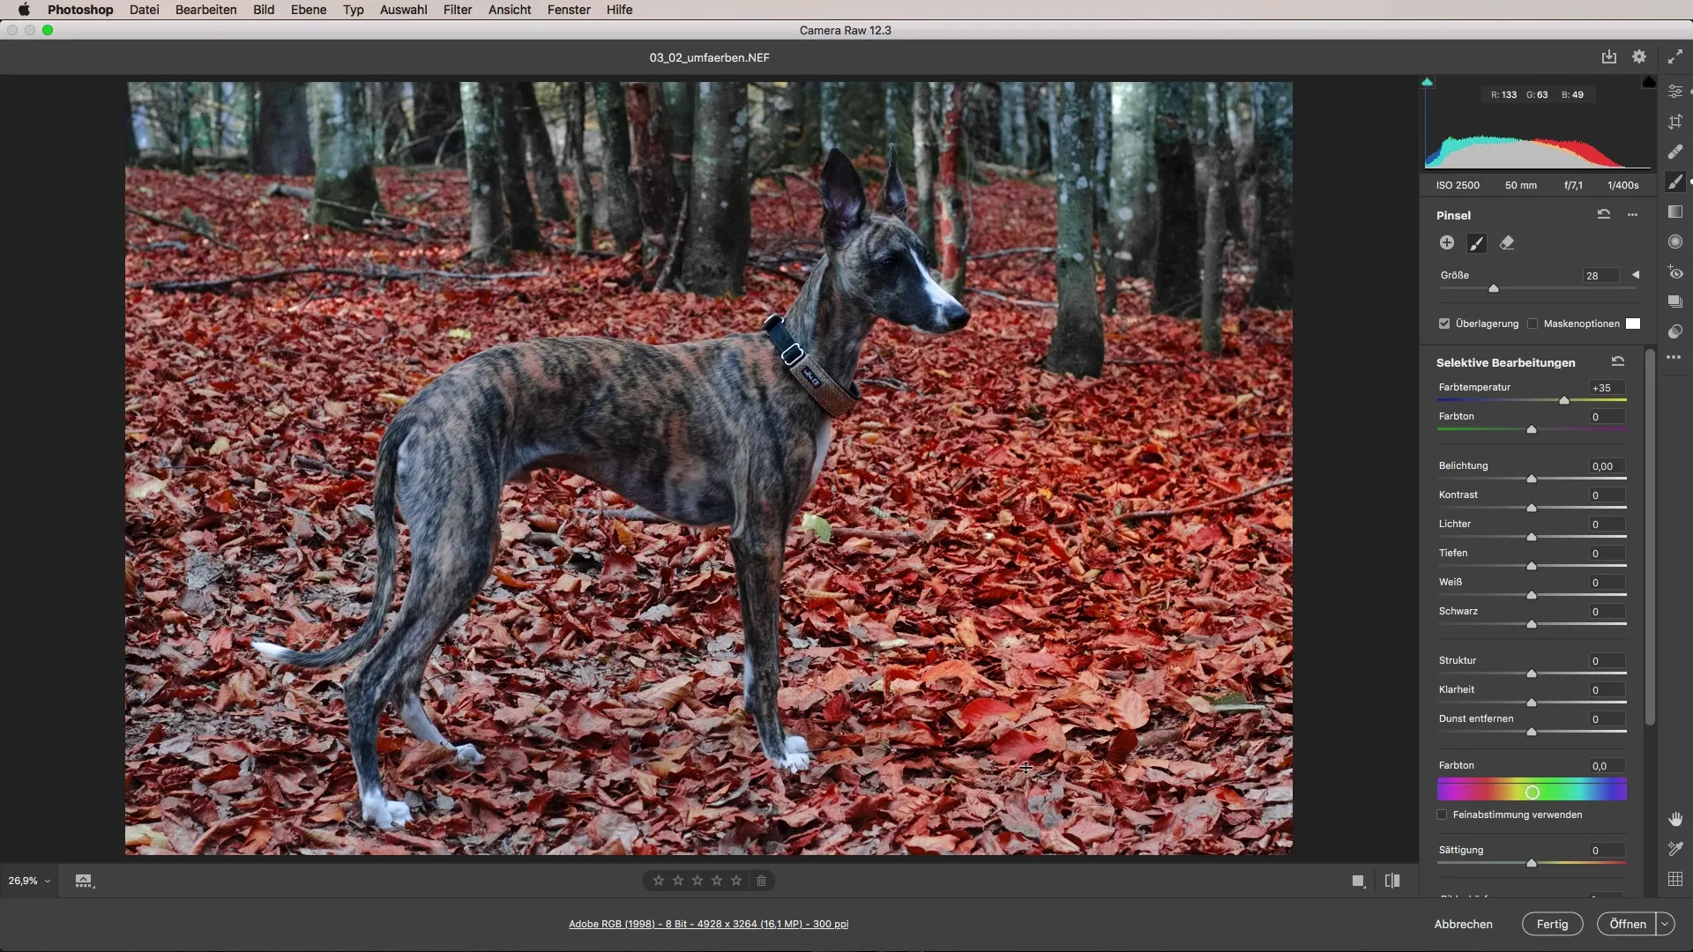This screenshot has width=1693, height=952.
Task: Select the Spot removal healing tool
Action: pos(1675,152)
